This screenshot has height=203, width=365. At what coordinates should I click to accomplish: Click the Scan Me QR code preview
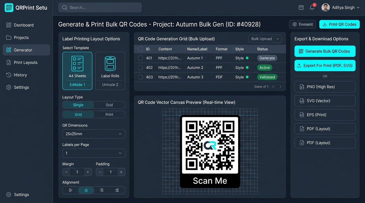[x=210, y=151]
